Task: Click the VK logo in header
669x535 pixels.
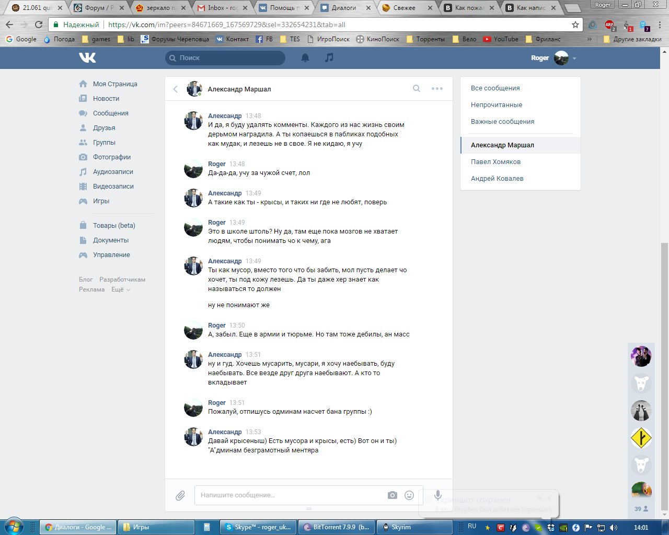Action: point(87,57)
